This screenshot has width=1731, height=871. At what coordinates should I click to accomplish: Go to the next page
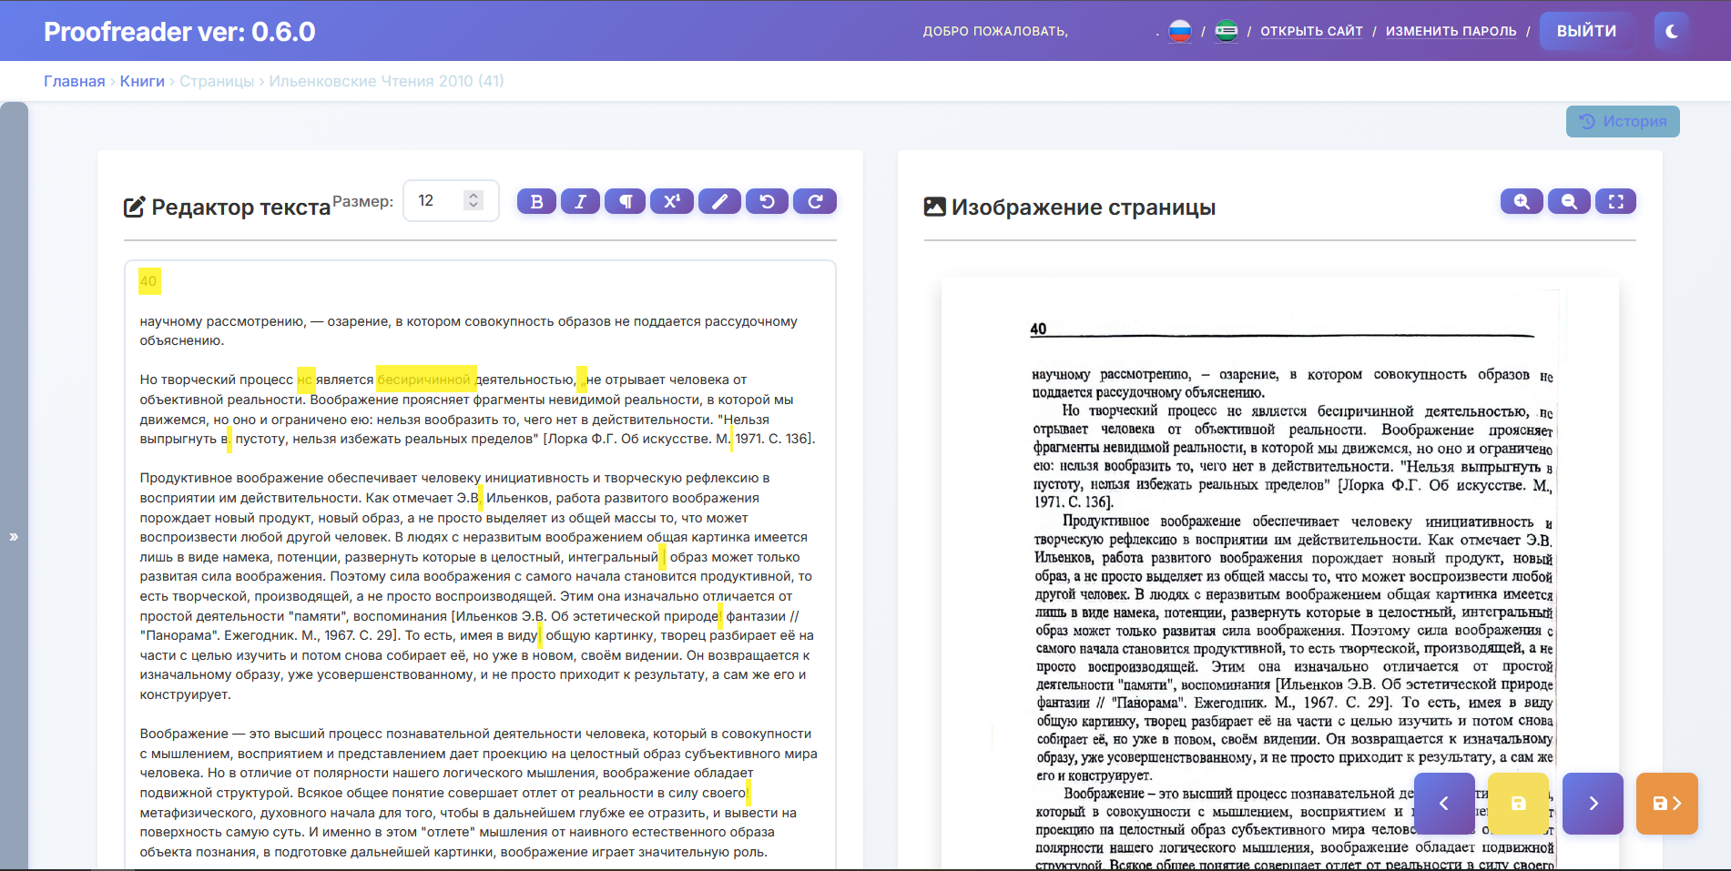(x=1593, y=803)
